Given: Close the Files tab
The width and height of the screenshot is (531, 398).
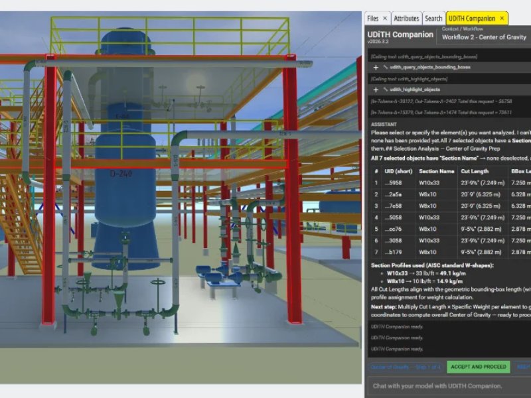Looking at the screenshot, I should 385,19.
